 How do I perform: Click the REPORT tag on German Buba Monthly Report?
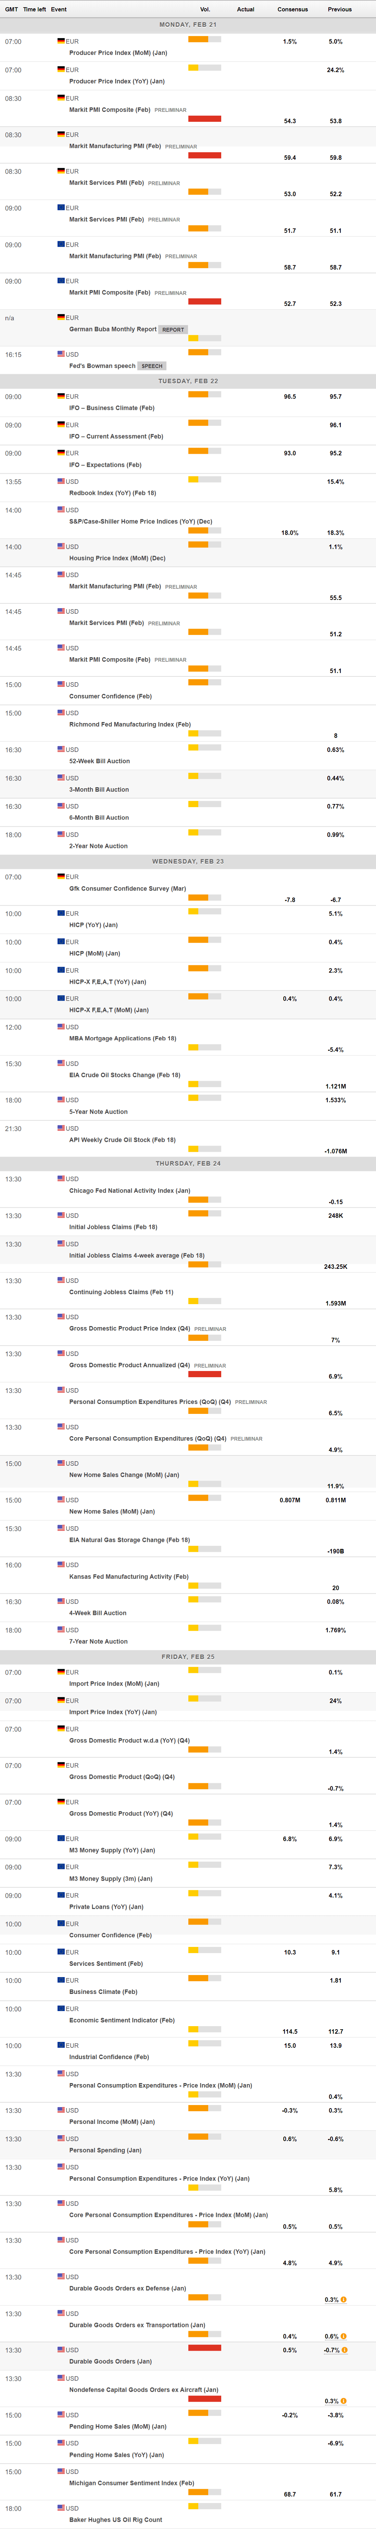[173, 330]
